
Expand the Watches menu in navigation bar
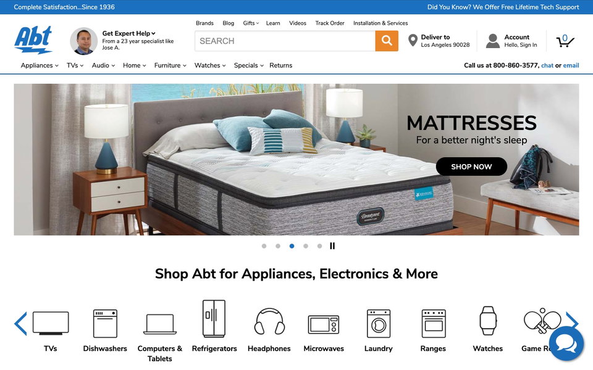[210, 65]
